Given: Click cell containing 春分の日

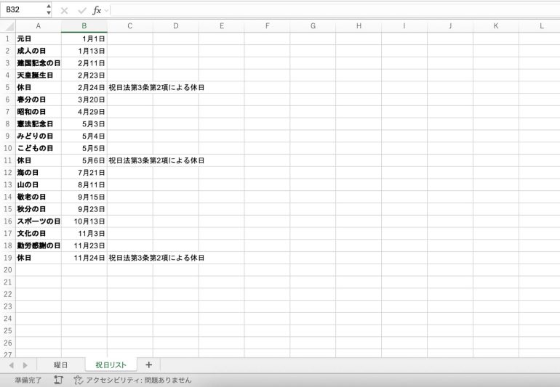Looking at the screenshot, I should 39,99.
